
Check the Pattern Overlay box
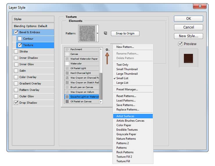(x=16, y=90)
